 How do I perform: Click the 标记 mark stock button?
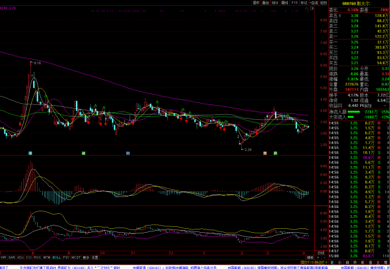tap(303, 3)
